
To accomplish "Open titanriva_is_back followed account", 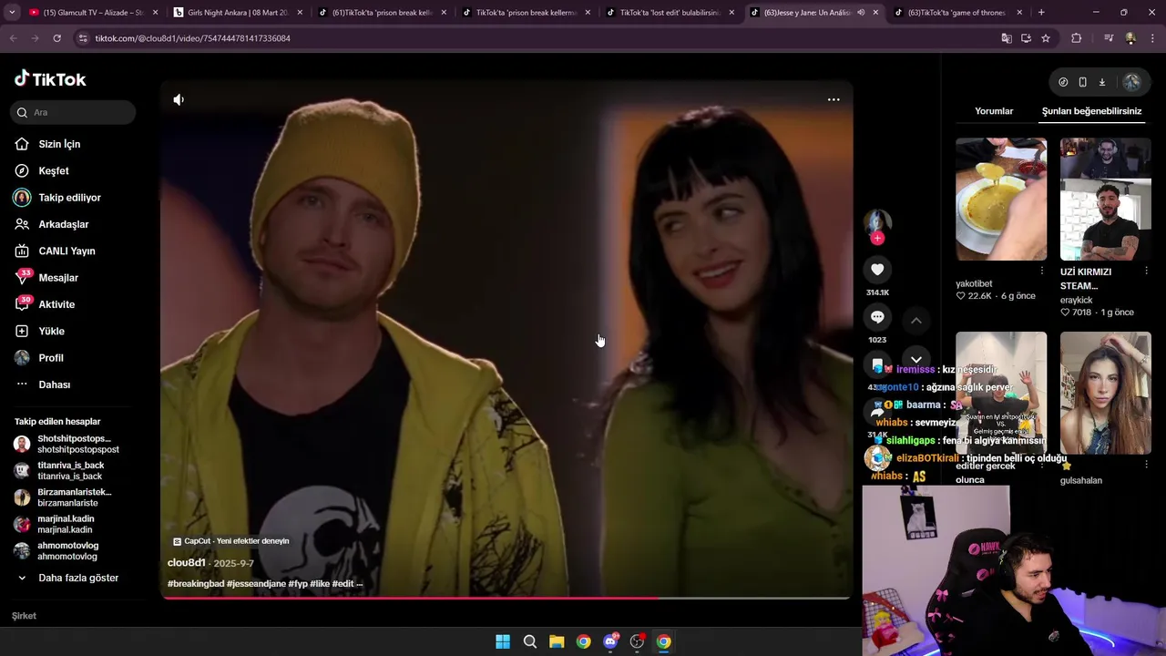I will (60, 471).
